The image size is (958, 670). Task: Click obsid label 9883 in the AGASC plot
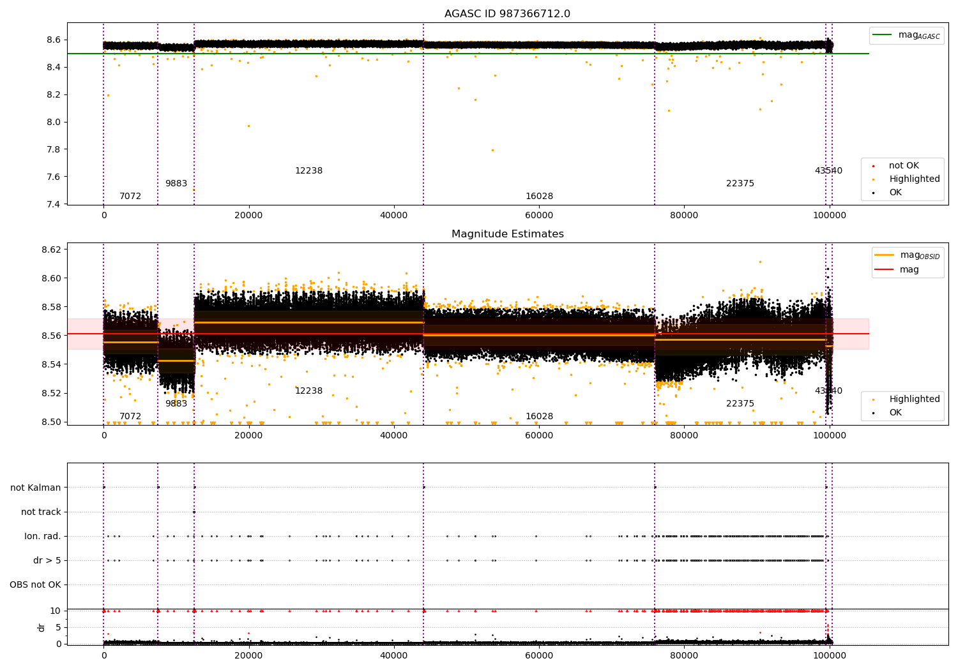176,184
